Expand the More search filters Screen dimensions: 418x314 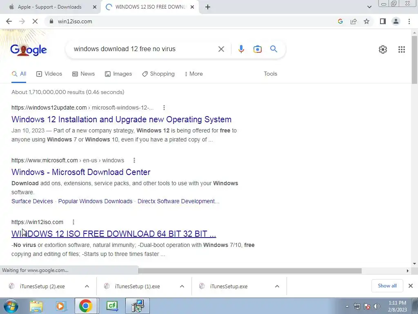pyautogui.click(x=194, y=74)
